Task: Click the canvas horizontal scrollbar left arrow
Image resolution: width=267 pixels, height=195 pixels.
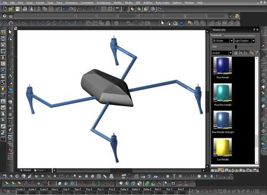Action: [54, 170]
